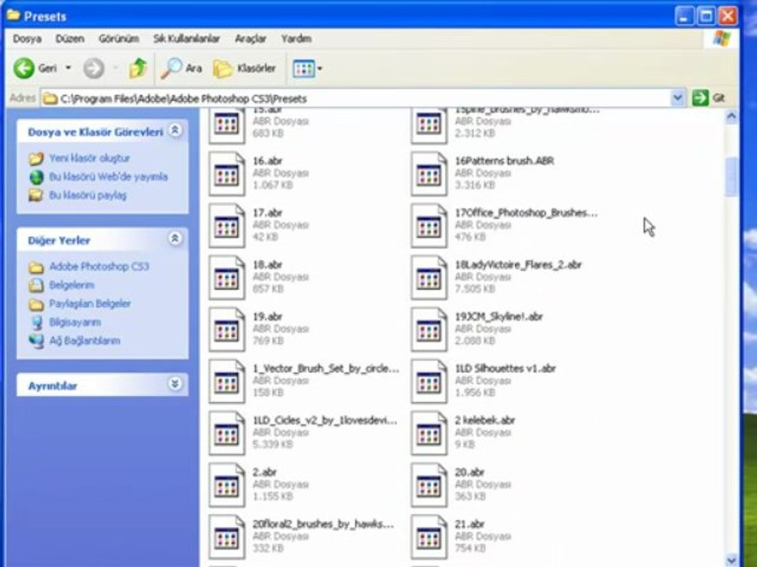
Task: Open the Düzen menu
Action: pos(69,39)
